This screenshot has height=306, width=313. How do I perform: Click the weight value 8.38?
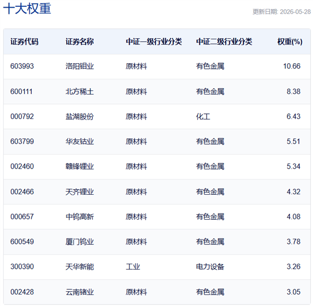(x=293, y=91)
